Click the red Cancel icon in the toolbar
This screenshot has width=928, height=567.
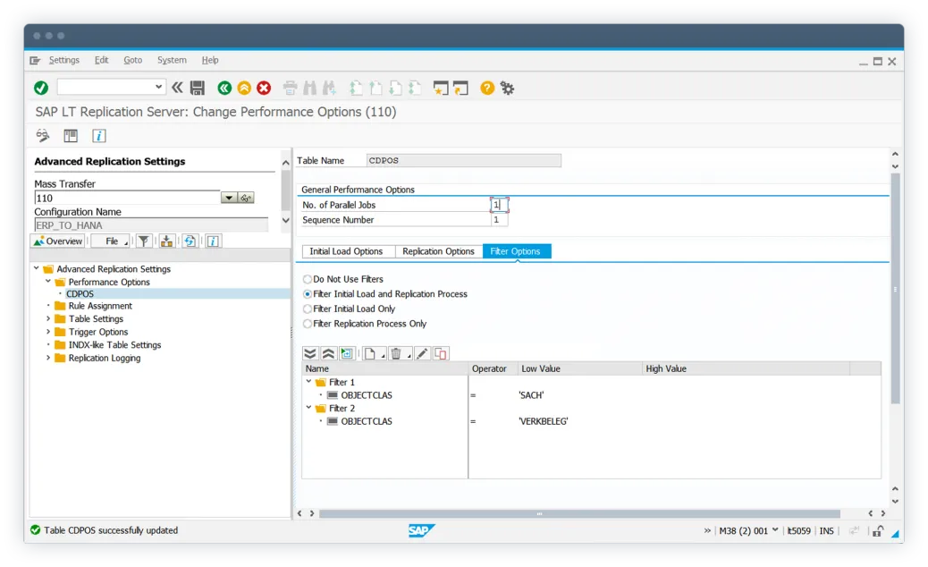pos(262,88)
